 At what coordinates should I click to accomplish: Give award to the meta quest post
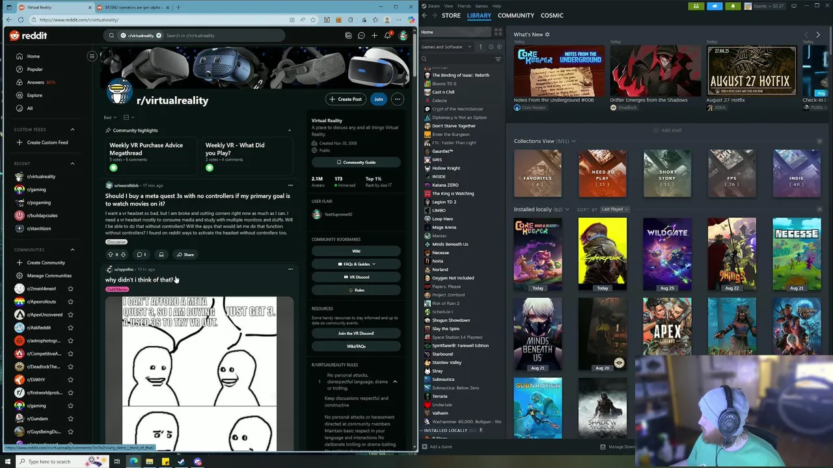[x=161, y=255]
